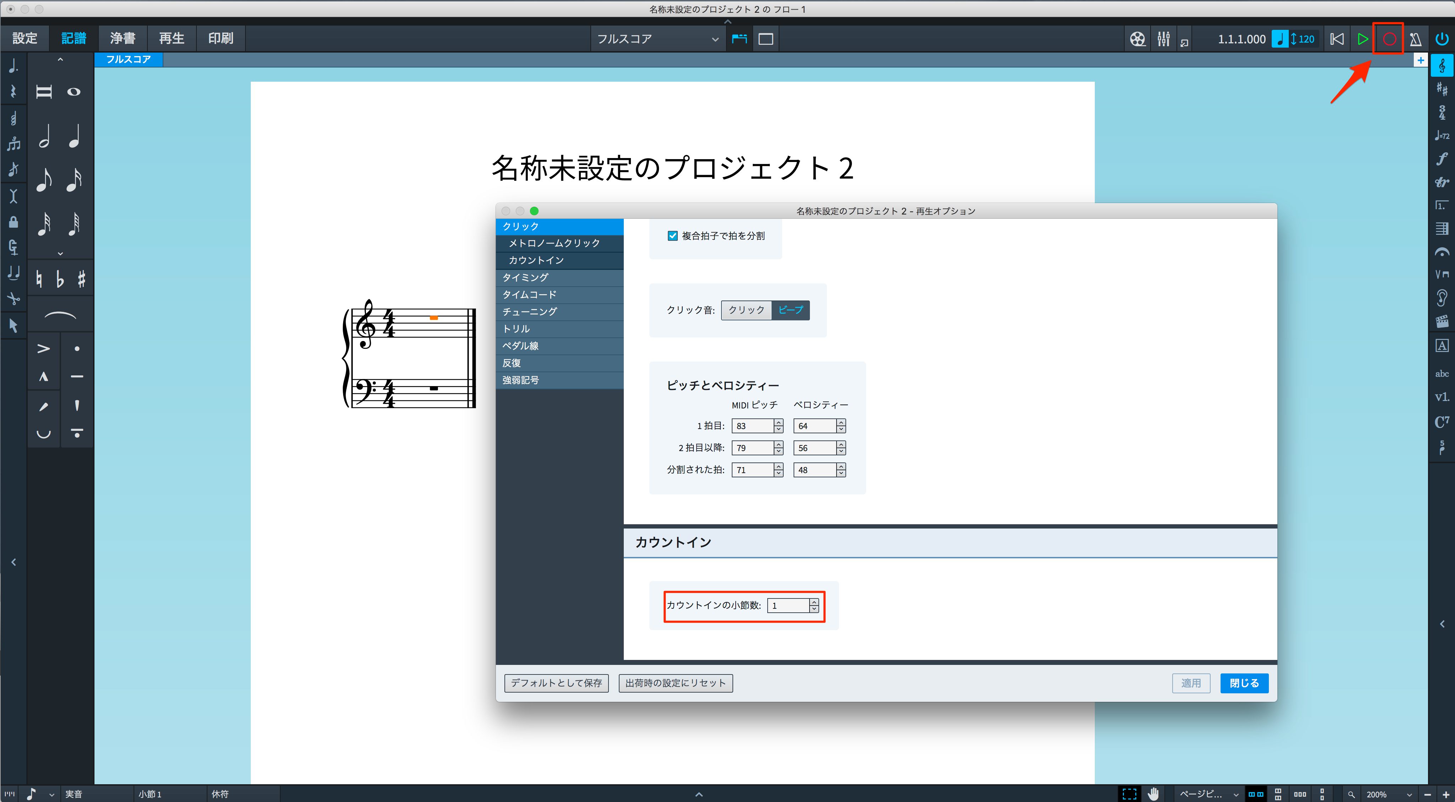1455x802 pixels.
Task: Rewind to beginning of flow
Action: coord(1336,39)
